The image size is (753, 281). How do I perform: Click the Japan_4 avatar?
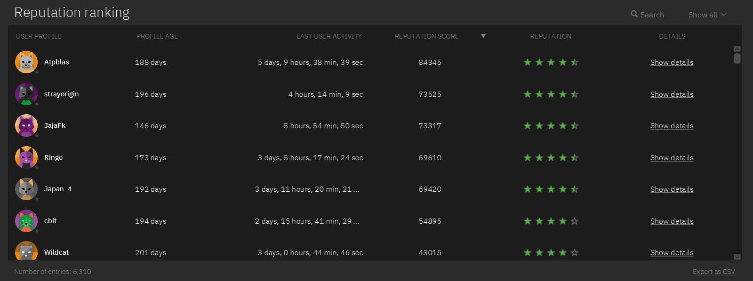[26, 189]
